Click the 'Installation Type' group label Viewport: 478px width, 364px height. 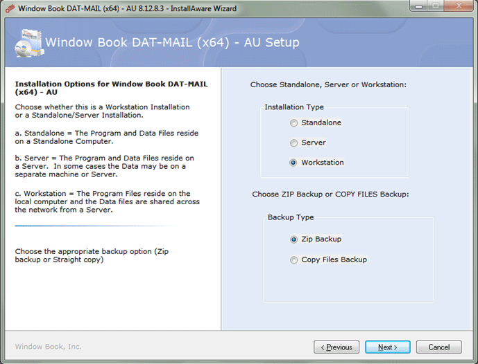click(294, 107)
